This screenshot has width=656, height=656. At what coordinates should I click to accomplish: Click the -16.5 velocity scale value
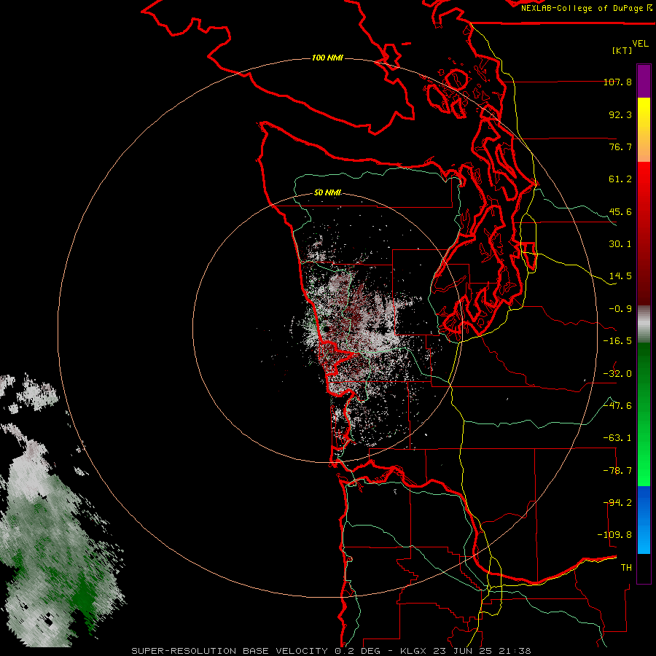617,341
